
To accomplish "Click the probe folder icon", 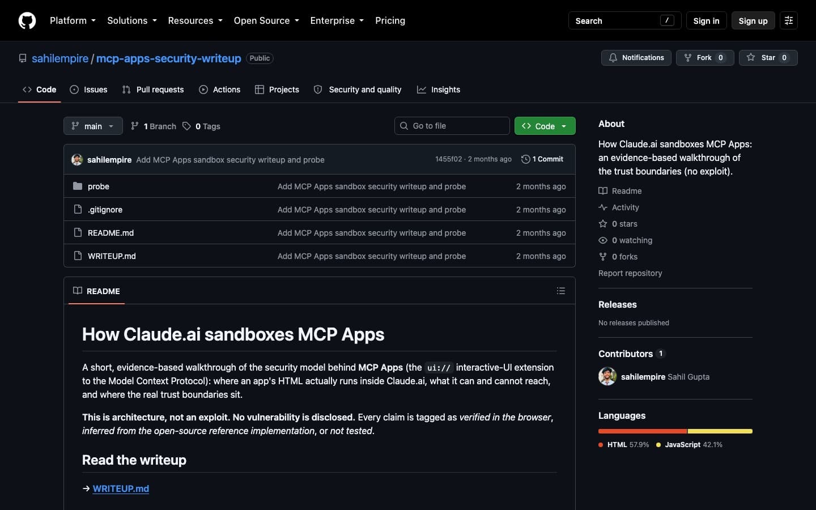I will point(78,186).
